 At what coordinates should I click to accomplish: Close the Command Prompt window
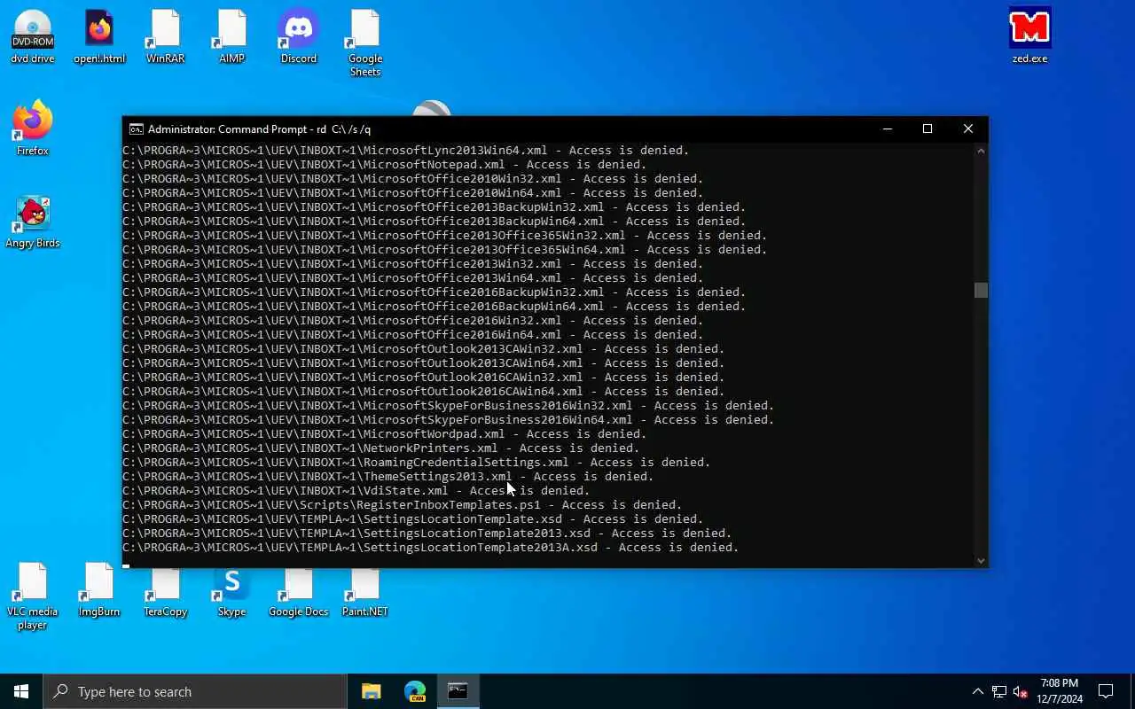(x=968, y=129)
